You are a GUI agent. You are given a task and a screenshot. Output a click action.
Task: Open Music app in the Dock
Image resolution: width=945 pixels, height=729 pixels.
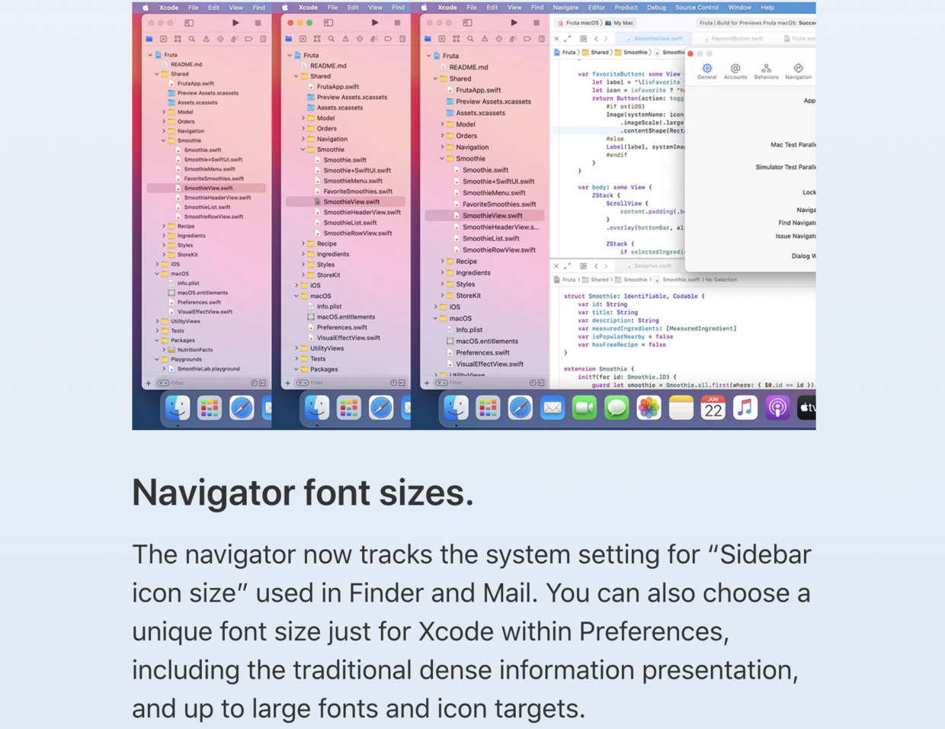click(745, 409)
